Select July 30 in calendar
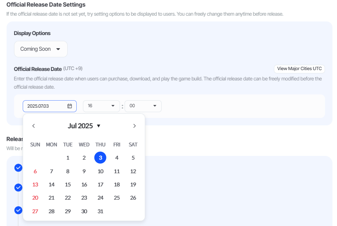The image size is (337, 226). coord(84,212)
